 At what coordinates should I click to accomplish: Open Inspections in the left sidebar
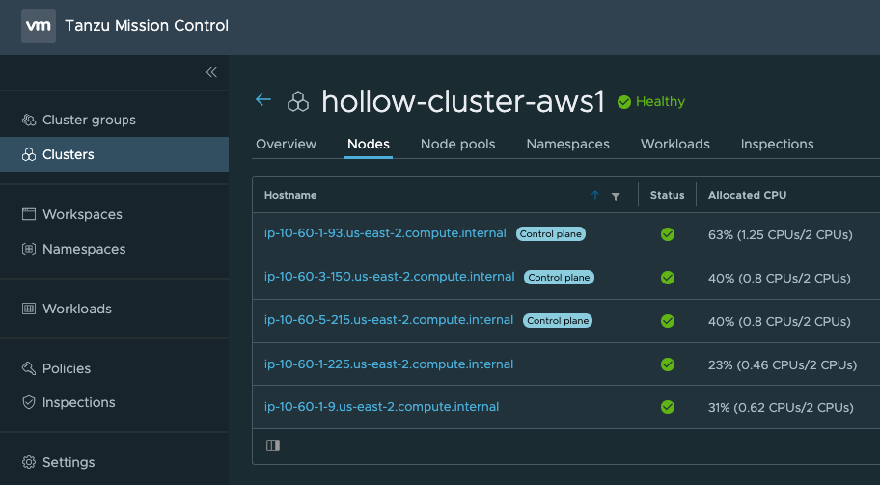[78, 402]
